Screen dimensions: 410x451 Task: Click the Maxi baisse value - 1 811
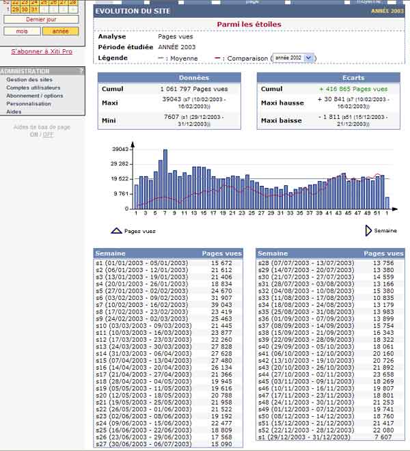point(329,117)
